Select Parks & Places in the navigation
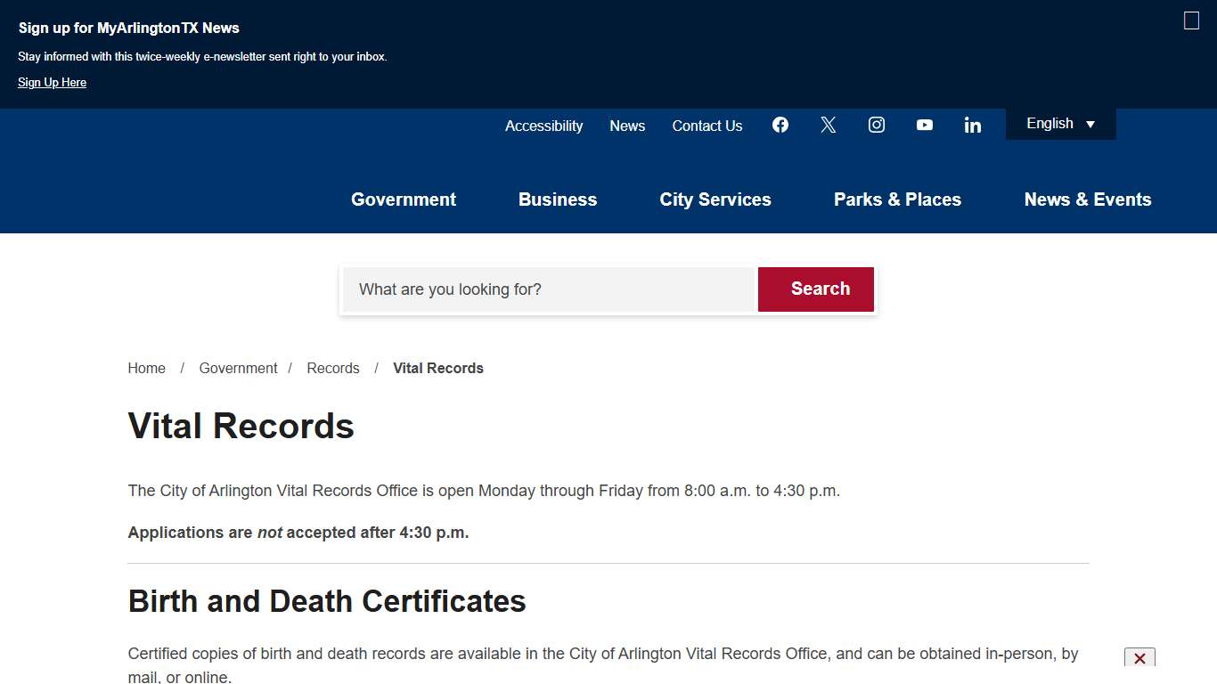Screen dimensions: 1217x684 [897, 199]
